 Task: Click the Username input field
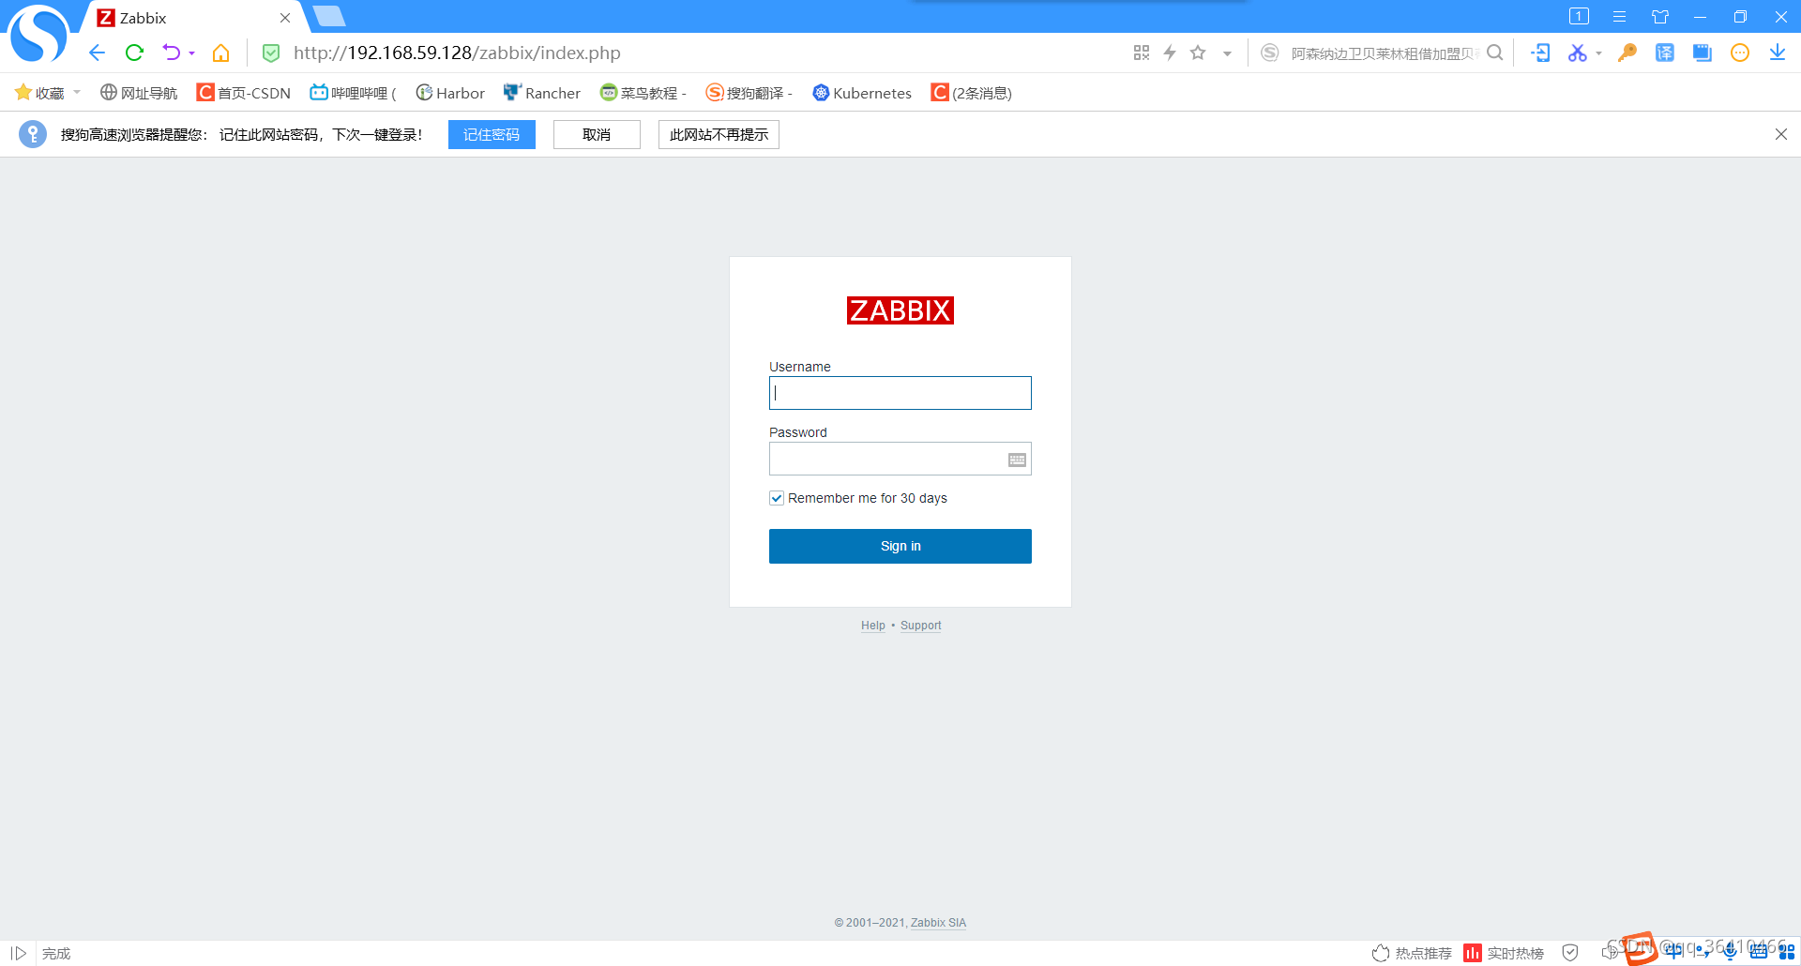[x=900, y=393]
